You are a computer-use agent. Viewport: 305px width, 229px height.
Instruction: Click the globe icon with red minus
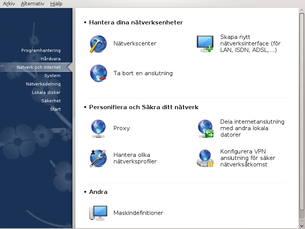click(98, 73)
